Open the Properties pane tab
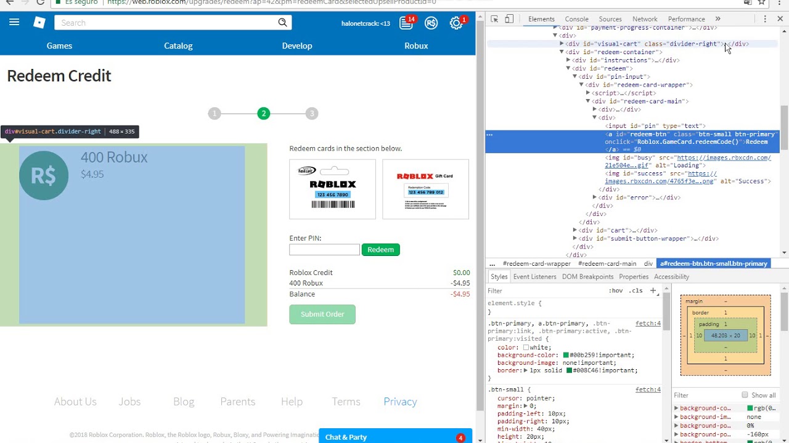 (x=634, y=277)
